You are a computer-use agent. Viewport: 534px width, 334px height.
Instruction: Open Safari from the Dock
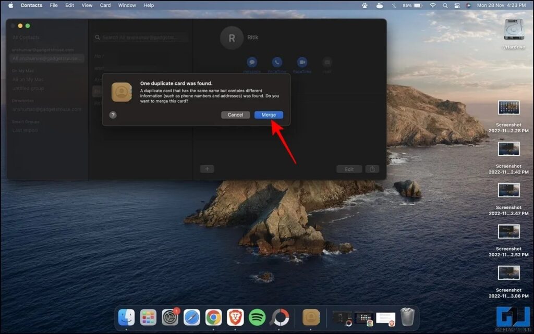(x=191, y=317)
